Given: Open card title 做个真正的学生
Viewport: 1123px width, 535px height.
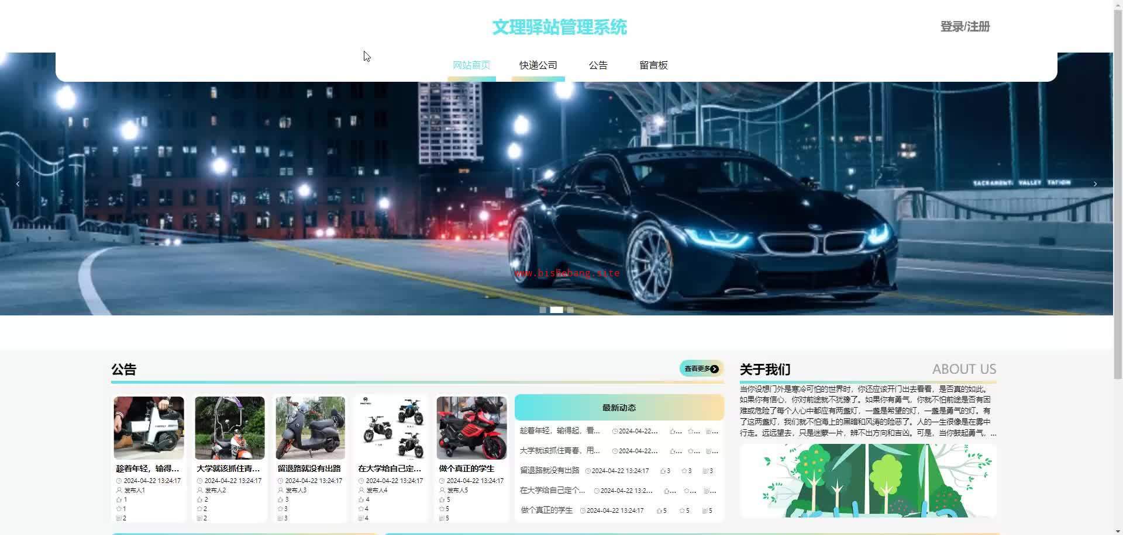Looking at the screenshot, I should [466, 468].
